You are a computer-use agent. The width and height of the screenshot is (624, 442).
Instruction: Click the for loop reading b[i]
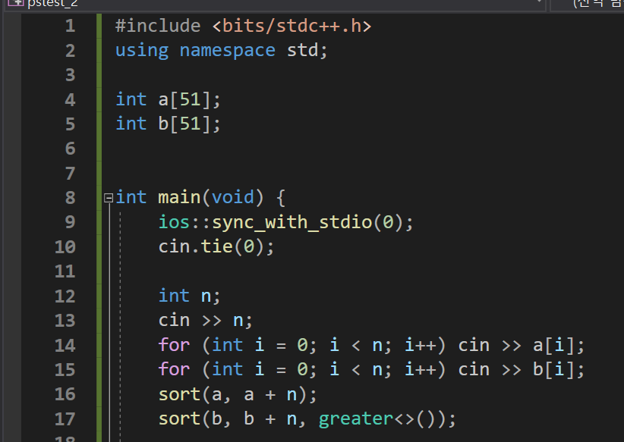tap(371, 370)
